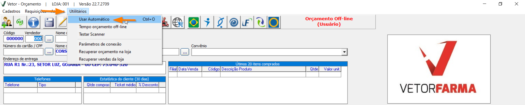Select Usar Automático from Utilitários menu
The width and height of the screenshot is (525, 105).
pyautogui.click(x=115, y=19)
